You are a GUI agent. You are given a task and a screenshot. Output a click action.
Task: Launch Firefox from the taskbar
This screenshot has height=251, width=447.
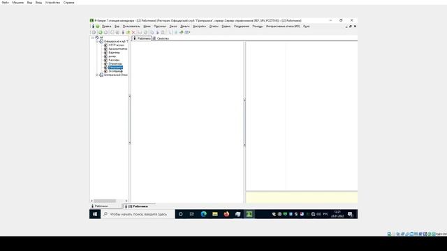point(226,214)
